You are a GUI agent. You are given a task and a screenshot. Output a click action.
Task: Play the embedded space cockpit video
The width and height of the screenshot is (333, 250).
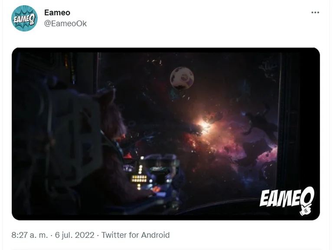166,134
